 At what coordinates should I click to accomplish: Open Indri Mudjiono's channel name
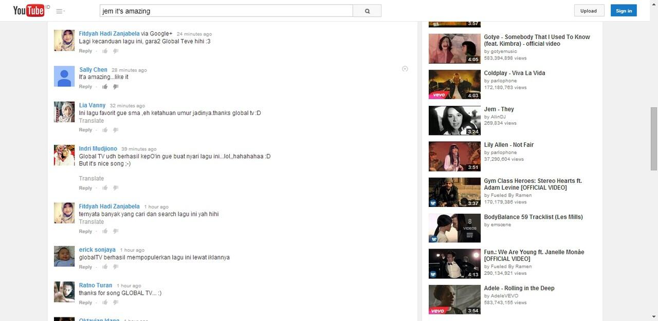coord(98,149)
